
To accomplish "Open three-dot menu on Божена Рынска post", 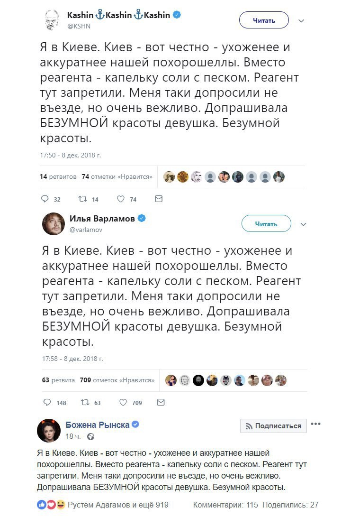I will pyautogui.click(x=315, y=424).
